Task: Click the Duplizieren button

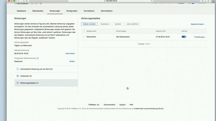Action: click(105, 24)
